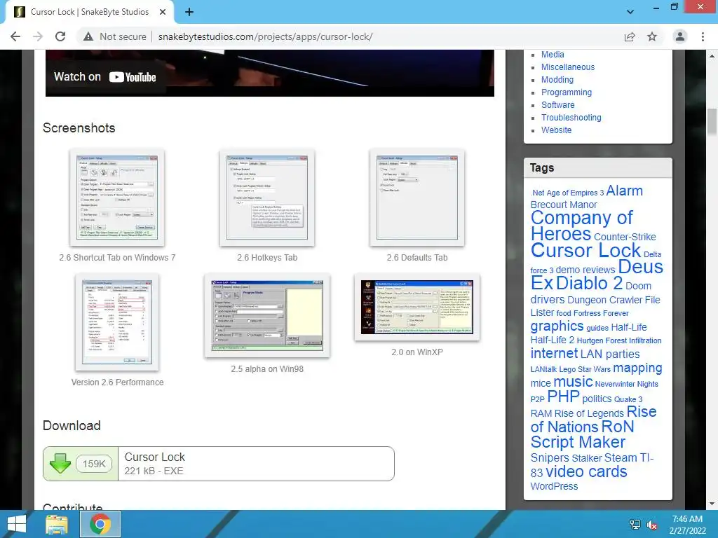Viewport: 718px width, 538px height.
Task: Select the Cursor Lock tag
Action: [x=585, y=250]
